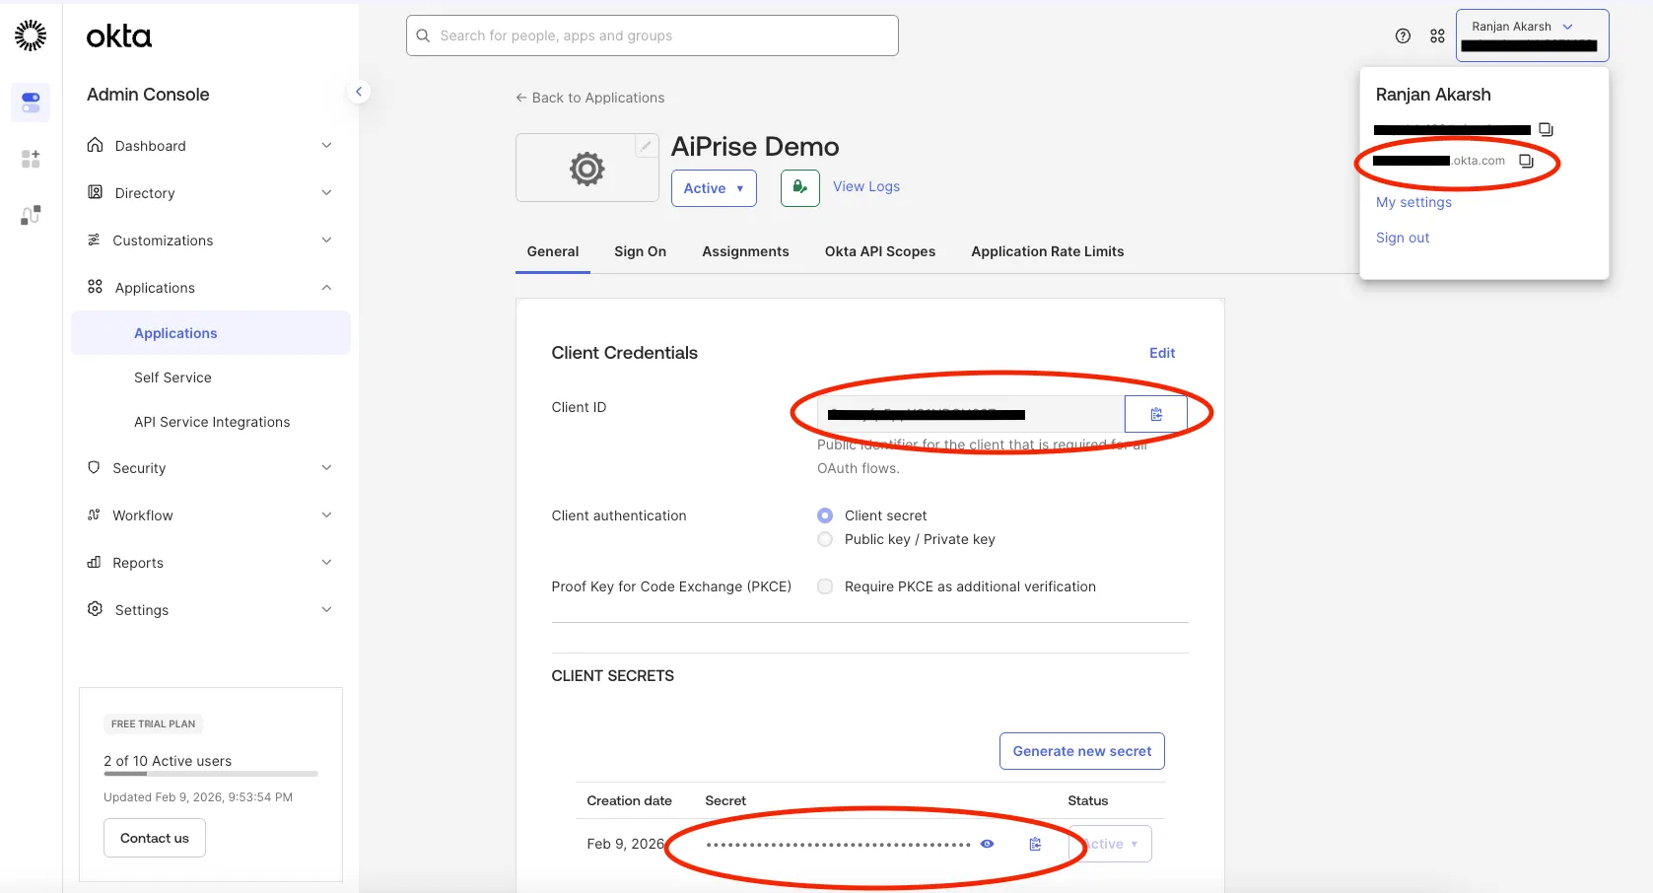The height and width of the screenshot is (893, 1653).
Task: Open My settings link
Action: 1413,202
